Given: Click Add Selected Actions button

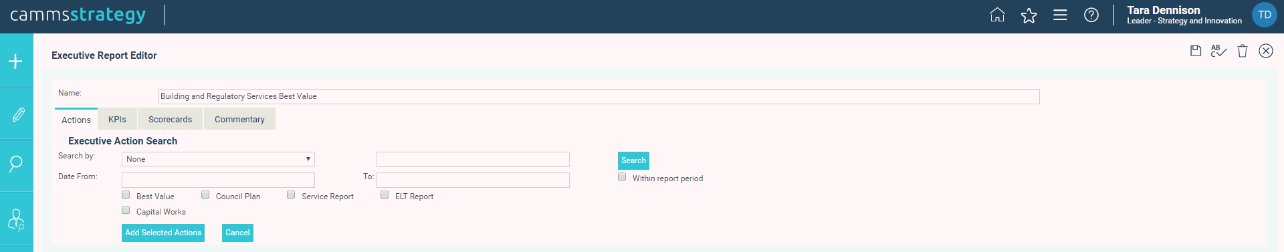Looking at the screenshot, I should point(163,233).
